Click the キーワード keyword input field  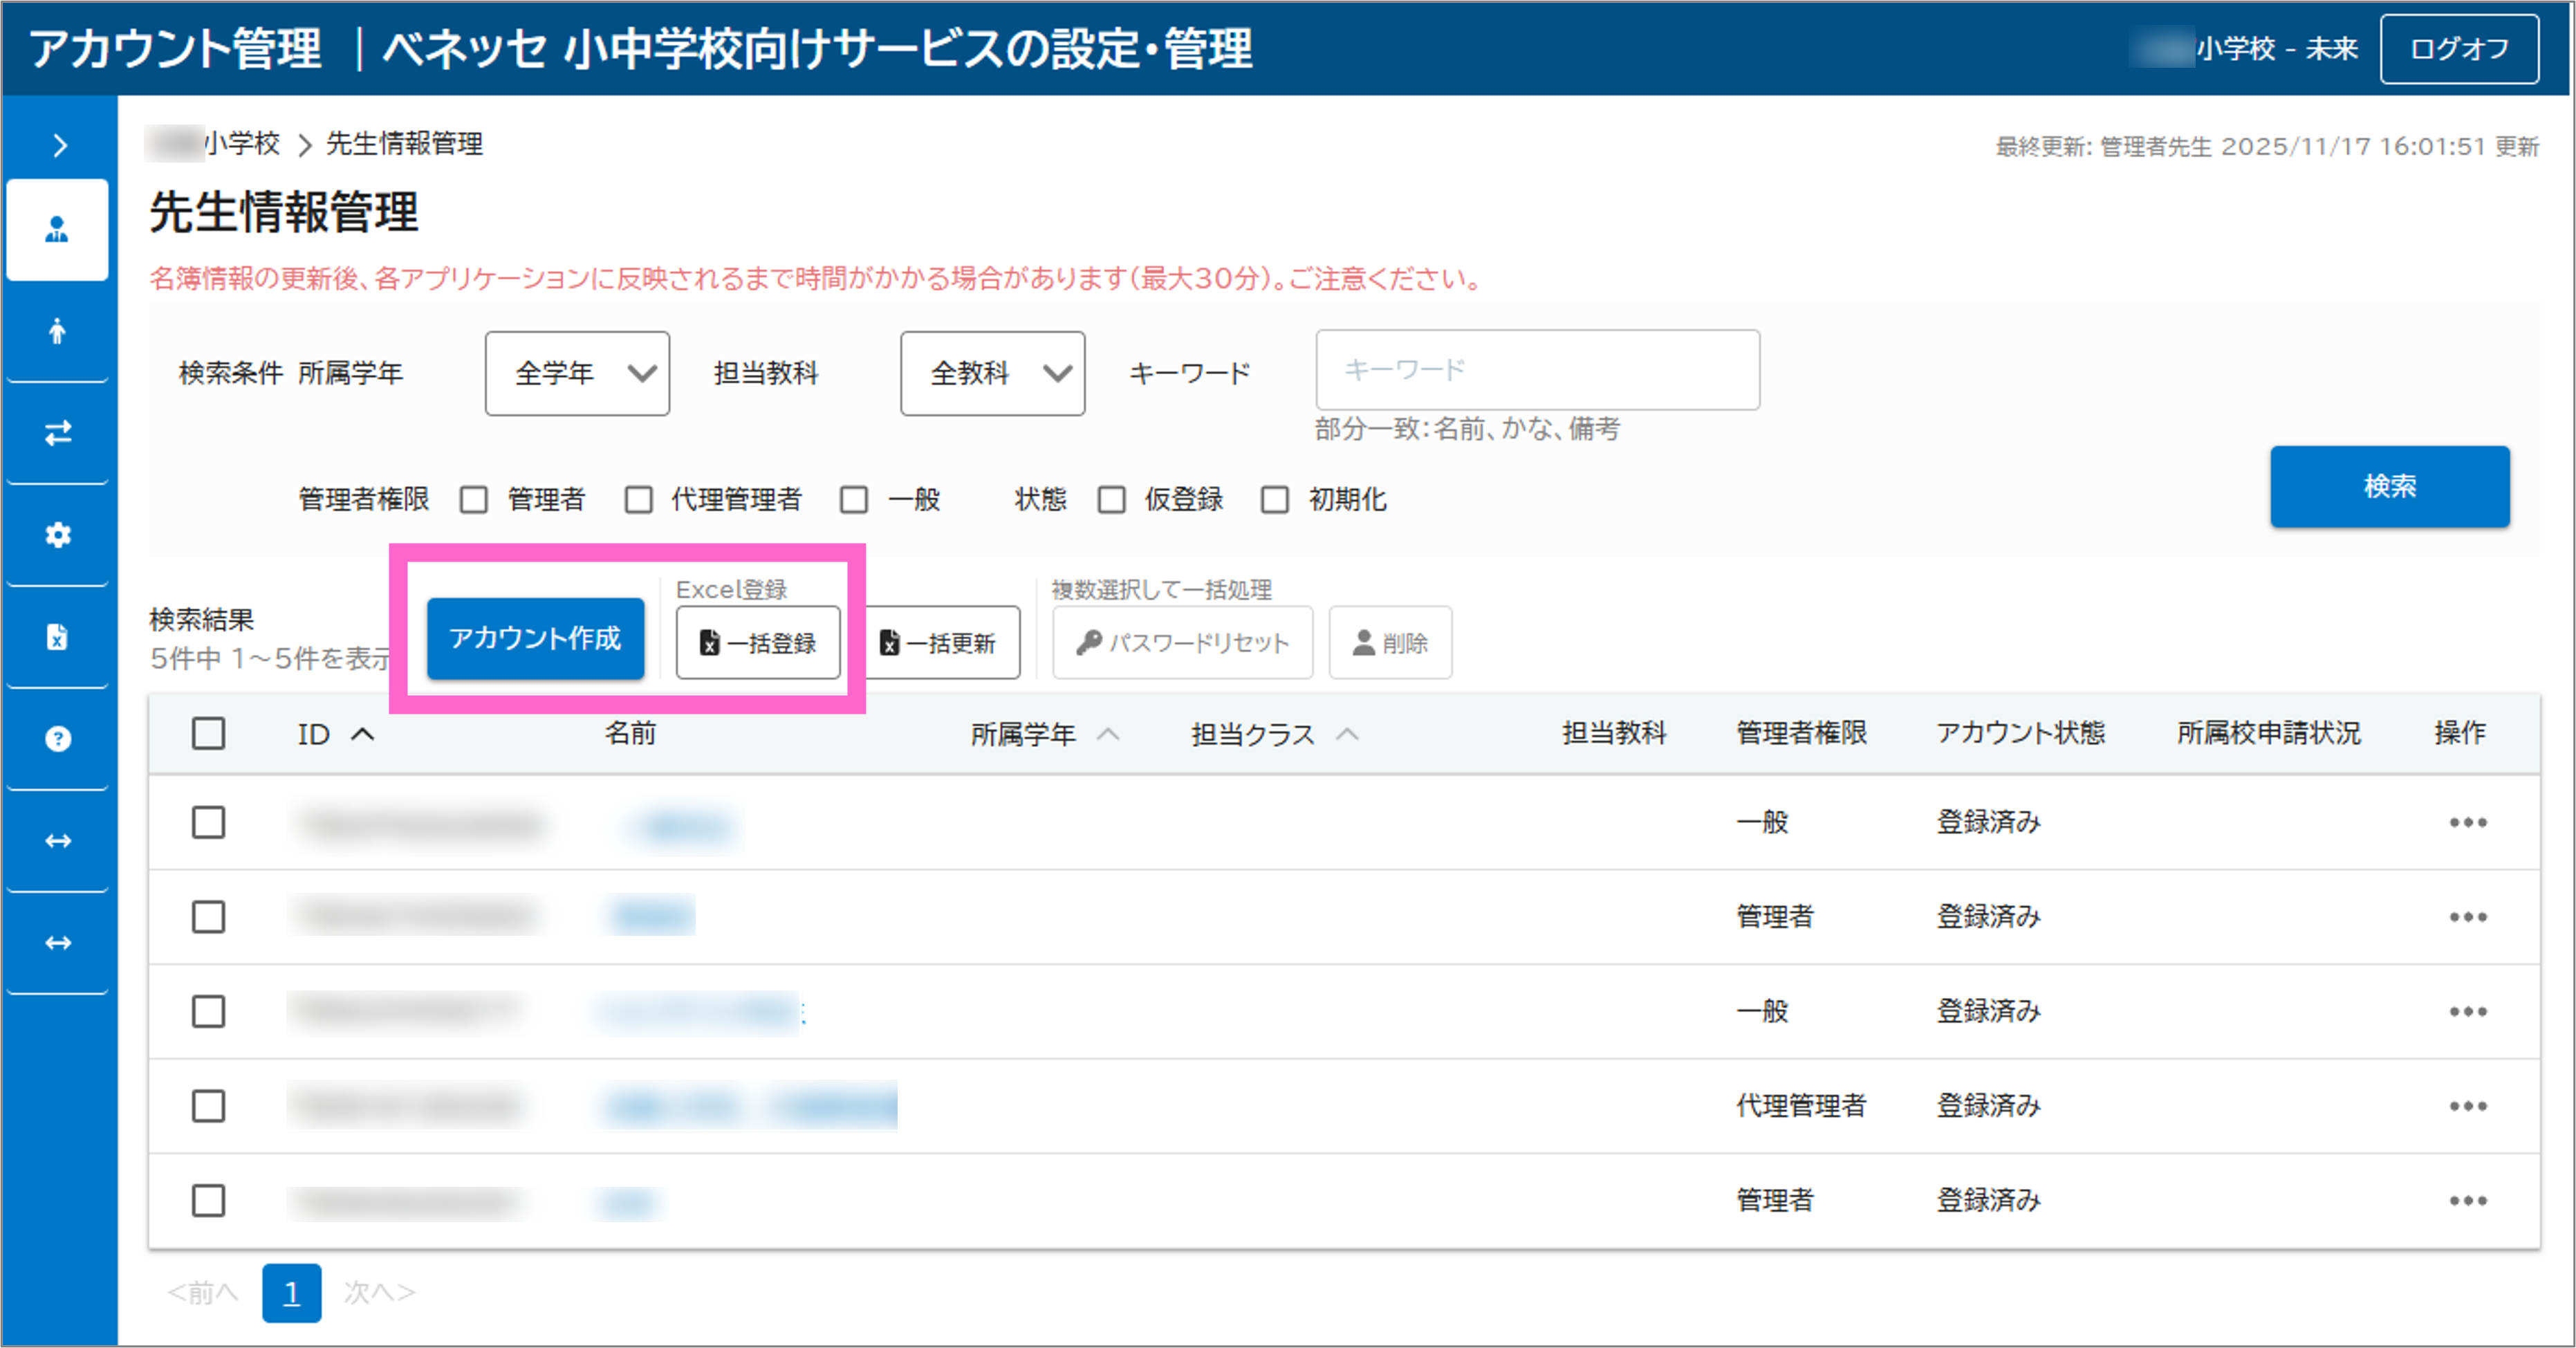point(1537,369)
